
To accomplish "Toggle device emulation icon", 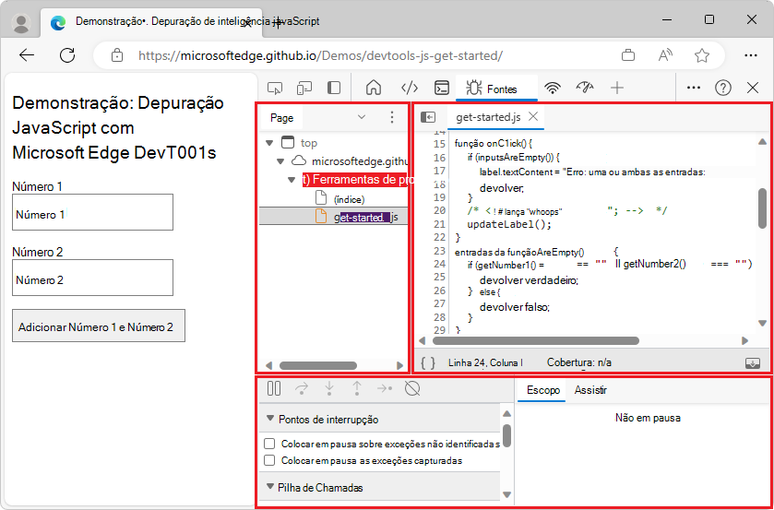I will (x=304, y=88).
